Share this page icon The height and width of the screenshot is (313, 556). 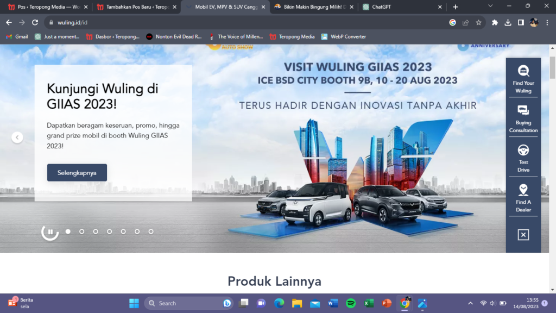(x=465, y=22)
